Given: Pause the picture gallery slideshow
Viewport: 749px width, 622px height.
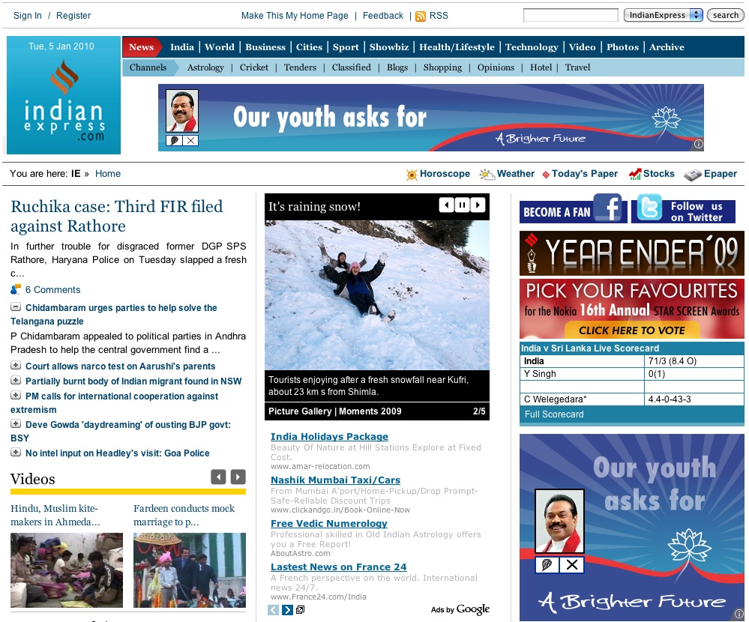Looking at the screenshot, I should click(x=462, y=205).
